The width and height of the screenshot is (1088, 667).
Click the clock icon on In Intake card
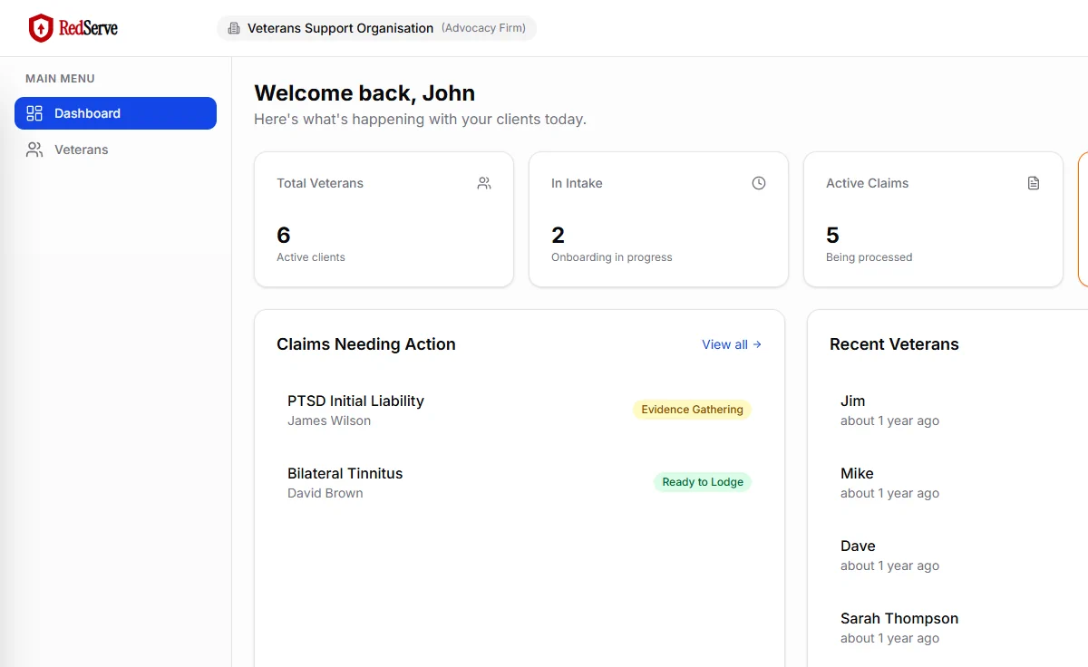(x=759, y=183)
